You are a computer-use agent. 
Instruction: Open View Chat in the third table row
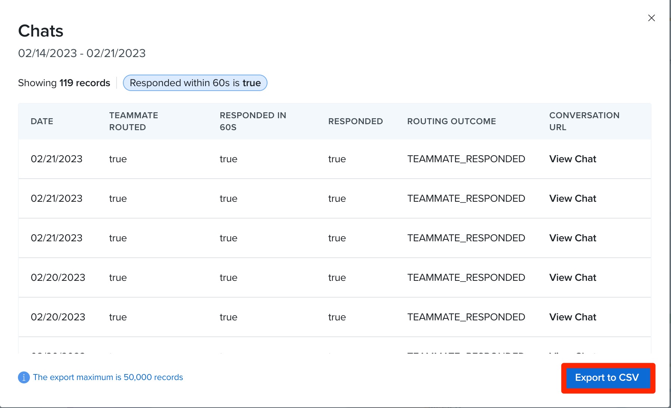click(572, 238)
